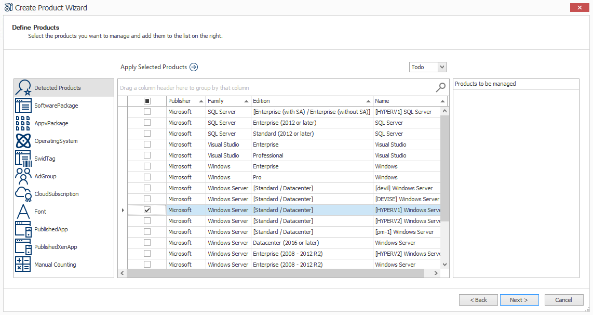Viewport: 593px width, 315px height.
Task: Switch to the CloudSubscription category
Action: [x=64, y=194]
